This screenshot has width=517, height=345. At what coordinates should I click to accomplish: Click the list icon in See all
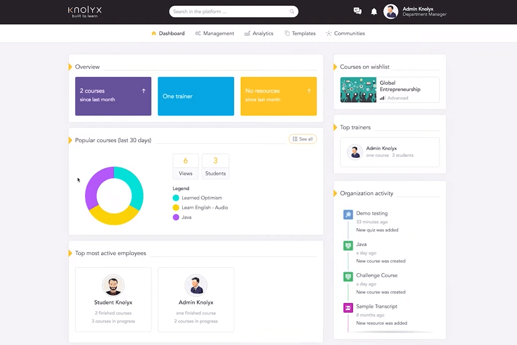click(295, 139)
